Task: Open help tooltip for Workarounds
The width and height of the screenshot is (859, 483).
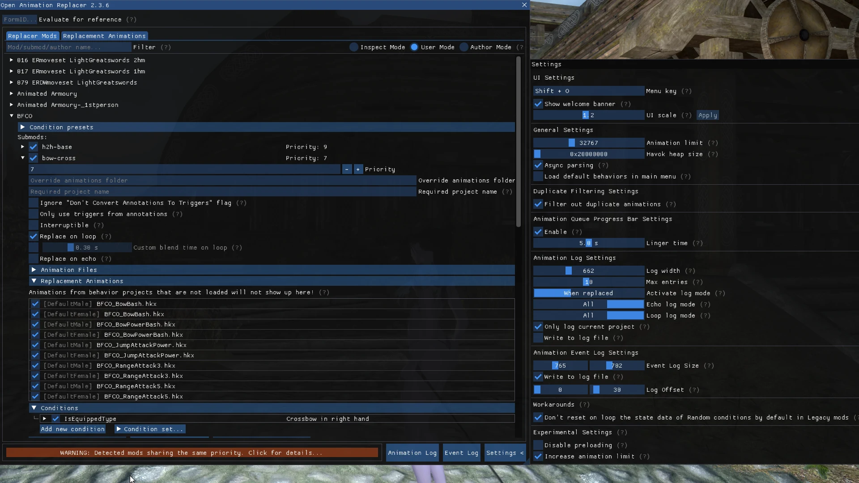Action: (585, 405)
